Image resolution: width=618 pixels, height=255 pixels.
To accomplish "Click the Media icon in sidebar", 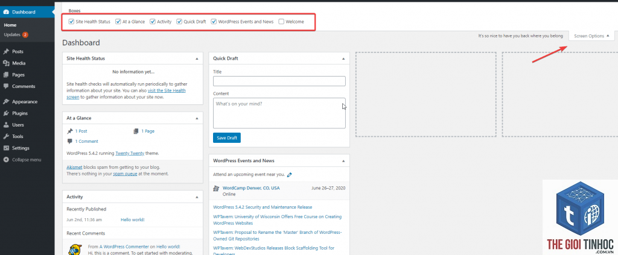I will [6, 63].
